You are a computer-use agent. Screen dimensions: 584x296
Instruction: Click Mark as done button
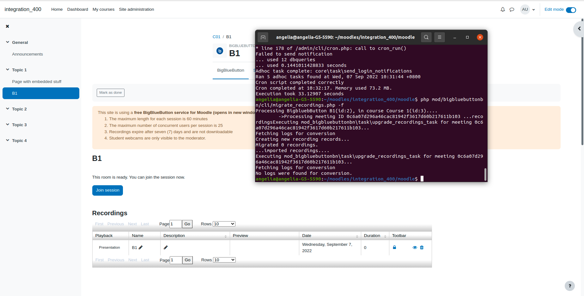(x=111, y=92)
